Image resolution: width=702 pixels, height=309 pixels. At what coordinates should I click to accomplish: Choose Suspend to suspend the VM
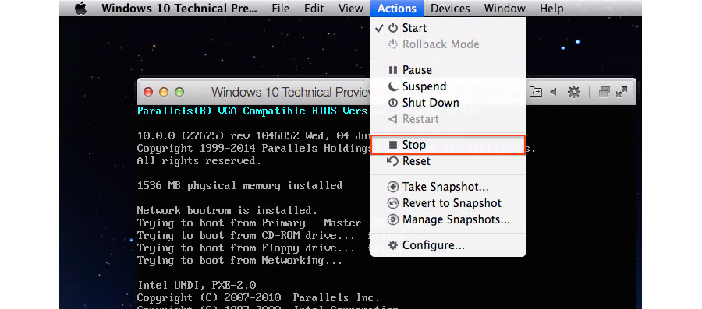coord(448,86)
